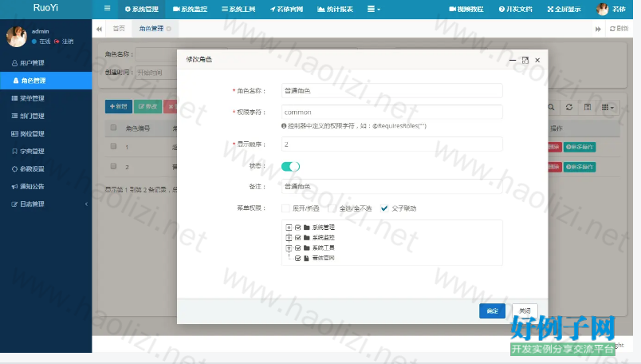Click the scroll tabs right double-arrow
Screen dimensions: 641x364
click(597, 28)
